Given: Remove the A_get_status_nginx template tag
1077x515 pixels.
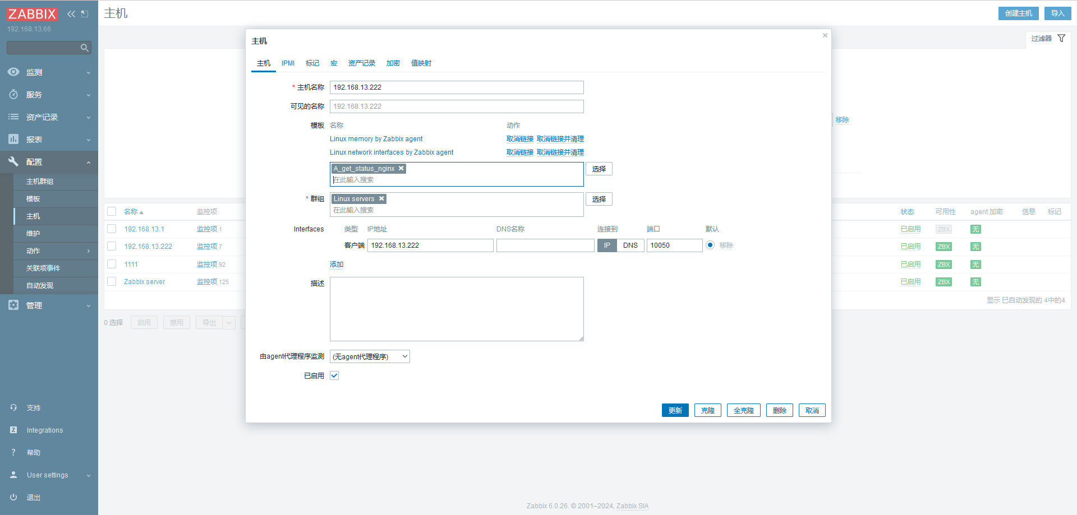Looking at the screenshot, I should (x=401, y=169).
